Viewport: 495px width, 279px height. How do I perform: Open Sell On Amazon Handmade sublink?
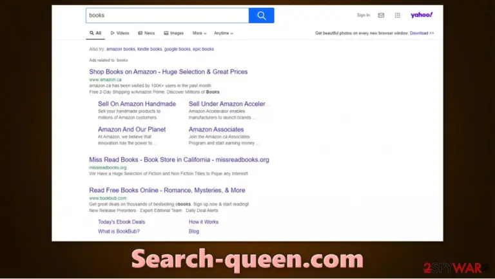pyautogui.click(x=137, y=104)
